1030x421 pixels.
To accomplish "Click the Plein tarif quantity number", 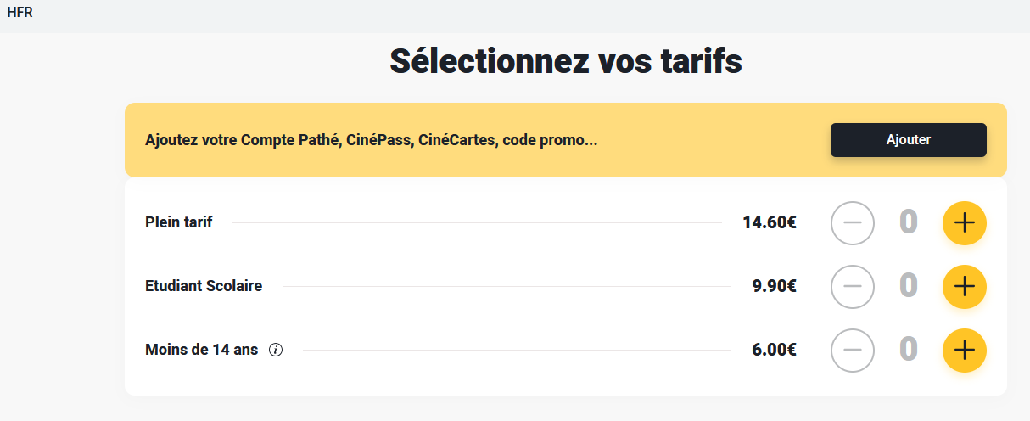I will [x=908, y=223].
